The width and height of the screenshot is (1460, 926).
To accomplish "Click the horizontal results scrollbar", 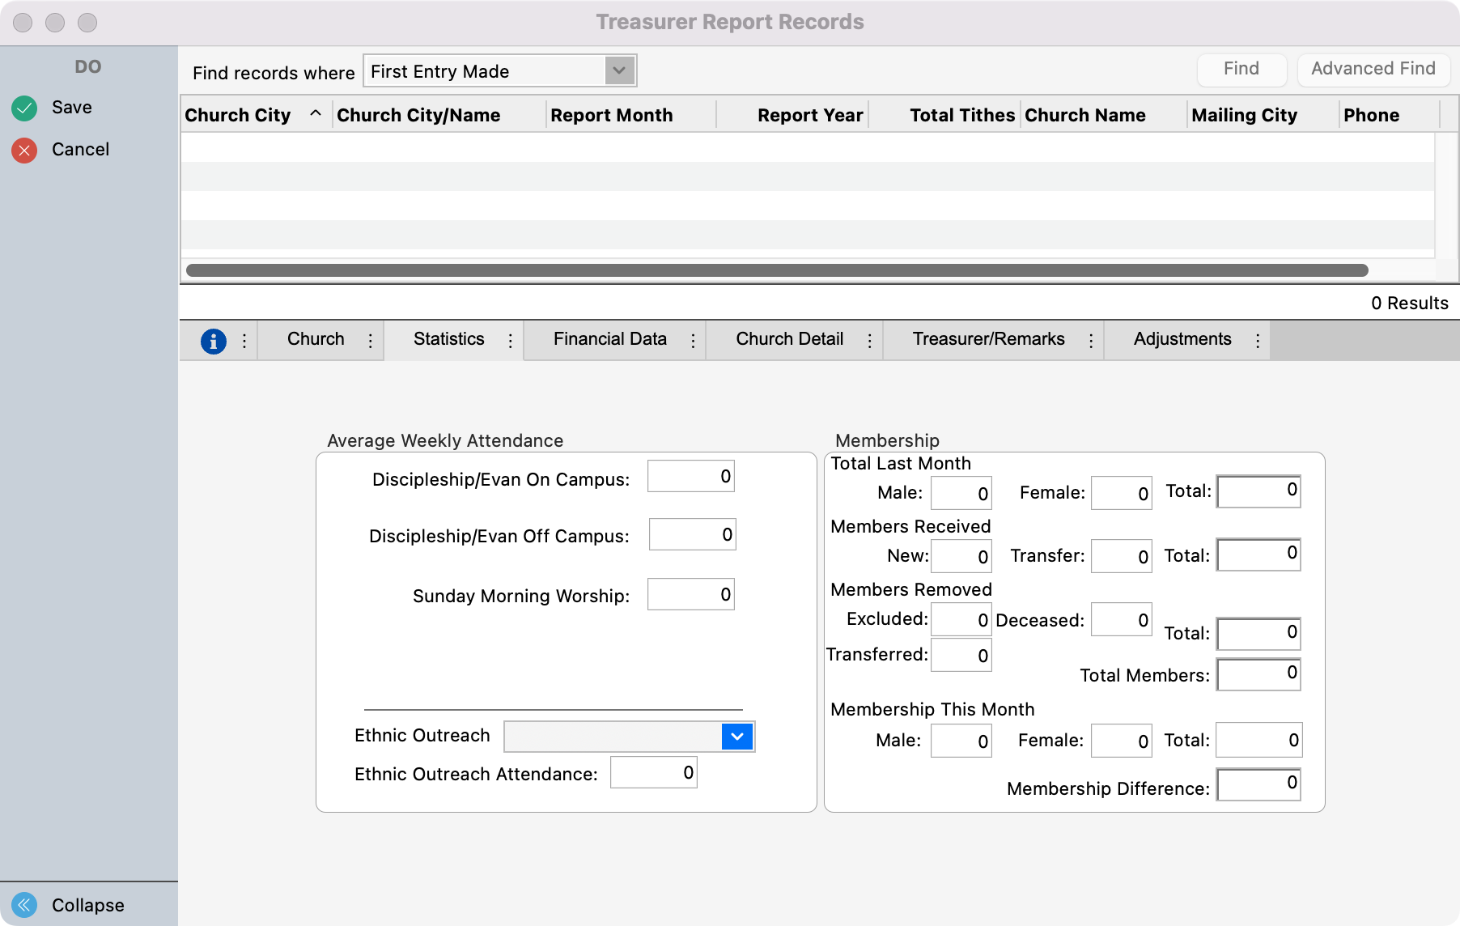I will (x=777, y=269).
